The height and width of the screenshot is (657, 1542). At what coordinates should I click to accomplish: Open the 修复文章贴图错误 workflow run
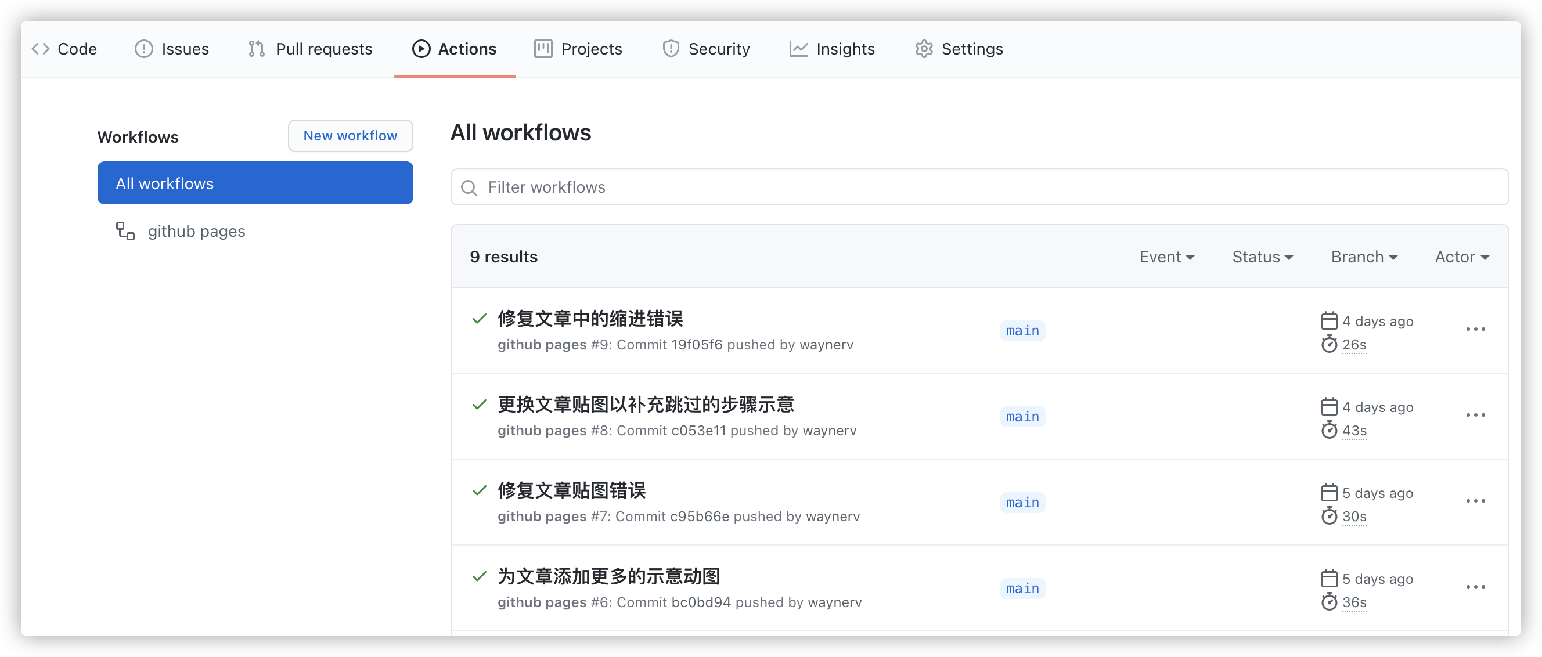tap(572, 490)
